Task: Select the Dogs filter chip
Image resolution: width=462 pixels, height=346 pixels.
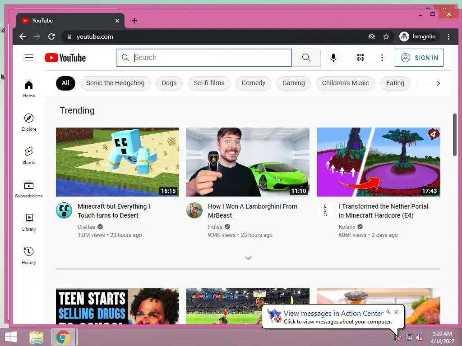Action: (x=169, y=83)
